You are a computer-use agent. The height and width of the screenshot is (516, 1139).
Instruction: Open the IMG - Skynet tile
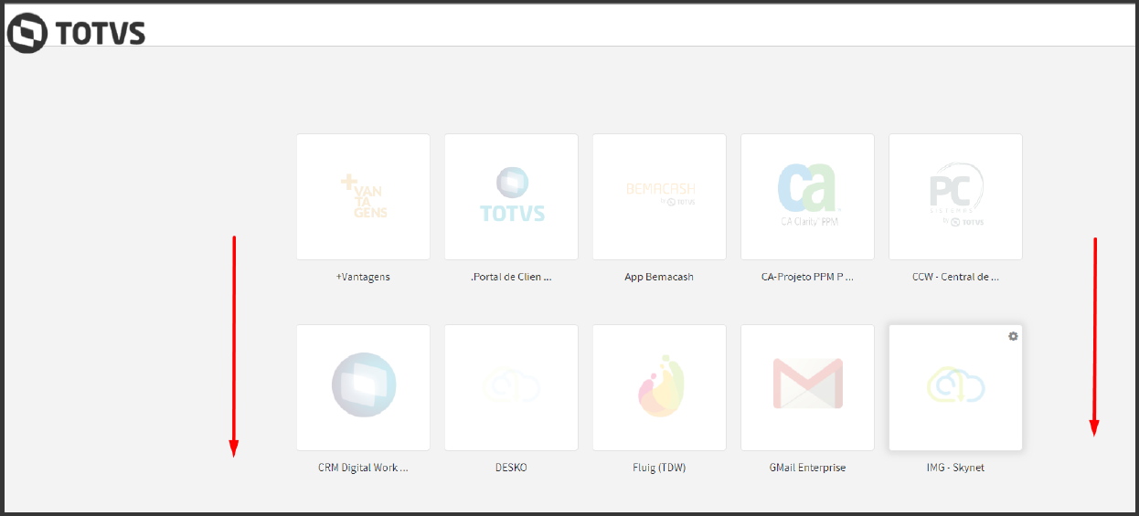click(x=955, y=387)
